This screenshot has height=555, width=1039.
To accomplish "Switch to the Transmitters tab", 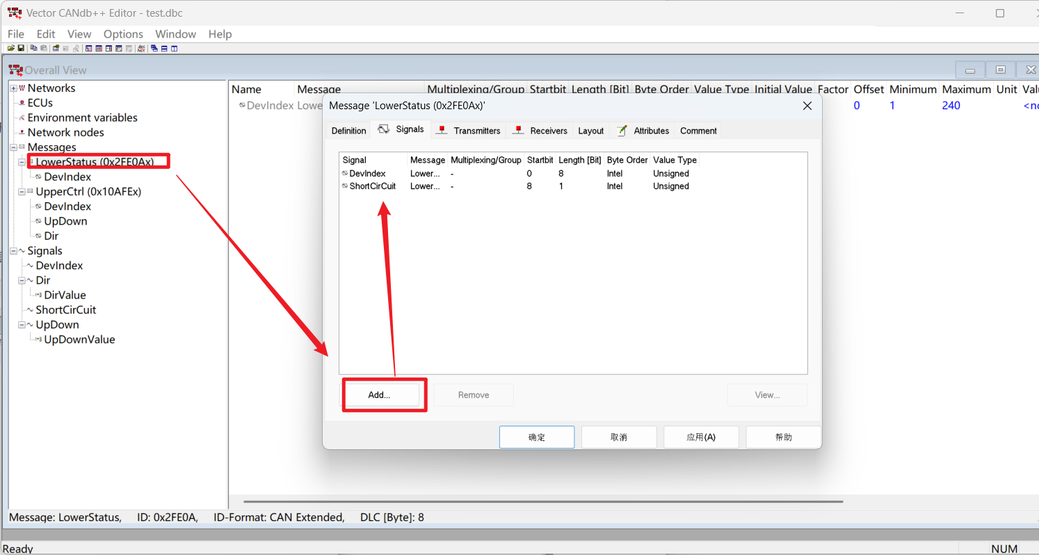I will 469,131.
